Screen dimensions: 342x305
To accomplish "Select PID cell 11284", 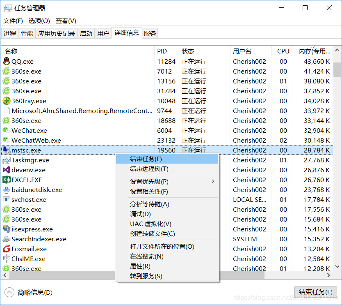I will coord(166,61).
